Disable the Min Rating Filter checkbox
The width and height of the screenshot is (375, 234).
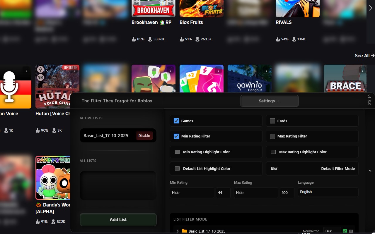point(176,136)
